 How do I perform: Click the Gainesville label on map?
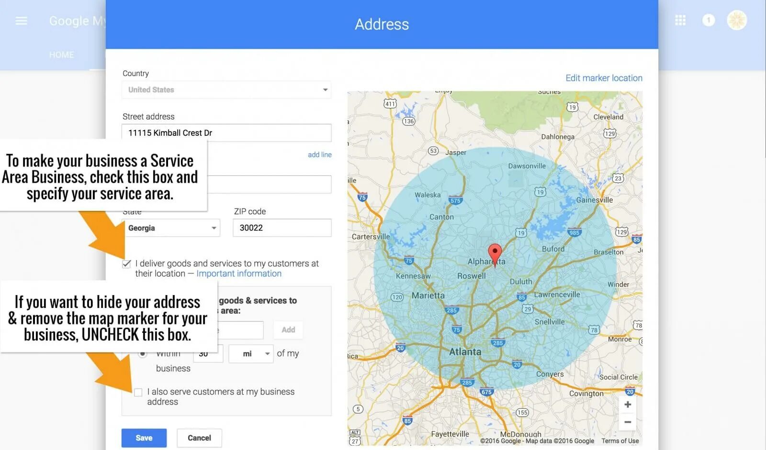point(595,200)
